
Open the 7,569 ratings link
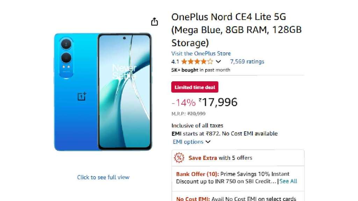pos(247,62)
